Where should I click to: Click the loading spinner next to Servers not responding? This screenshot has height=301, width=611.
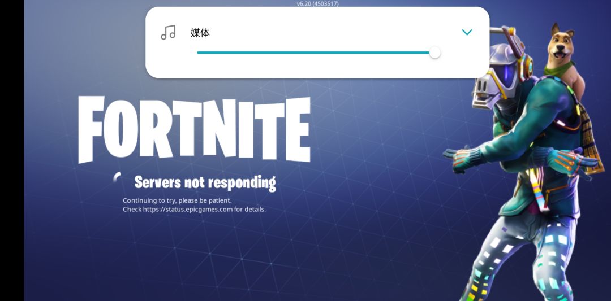(118, 178)
